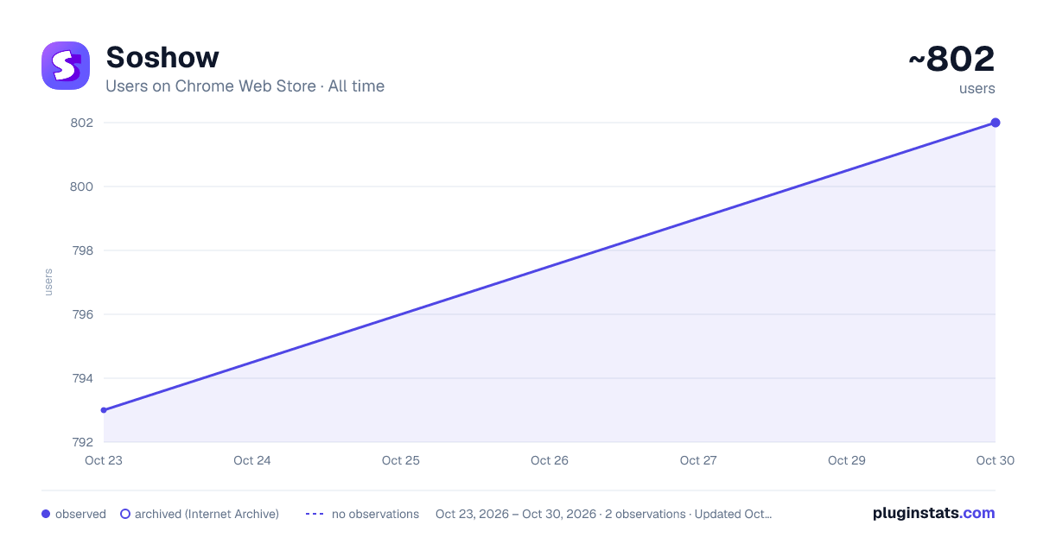Click the 'no observations' legend label

375,514
